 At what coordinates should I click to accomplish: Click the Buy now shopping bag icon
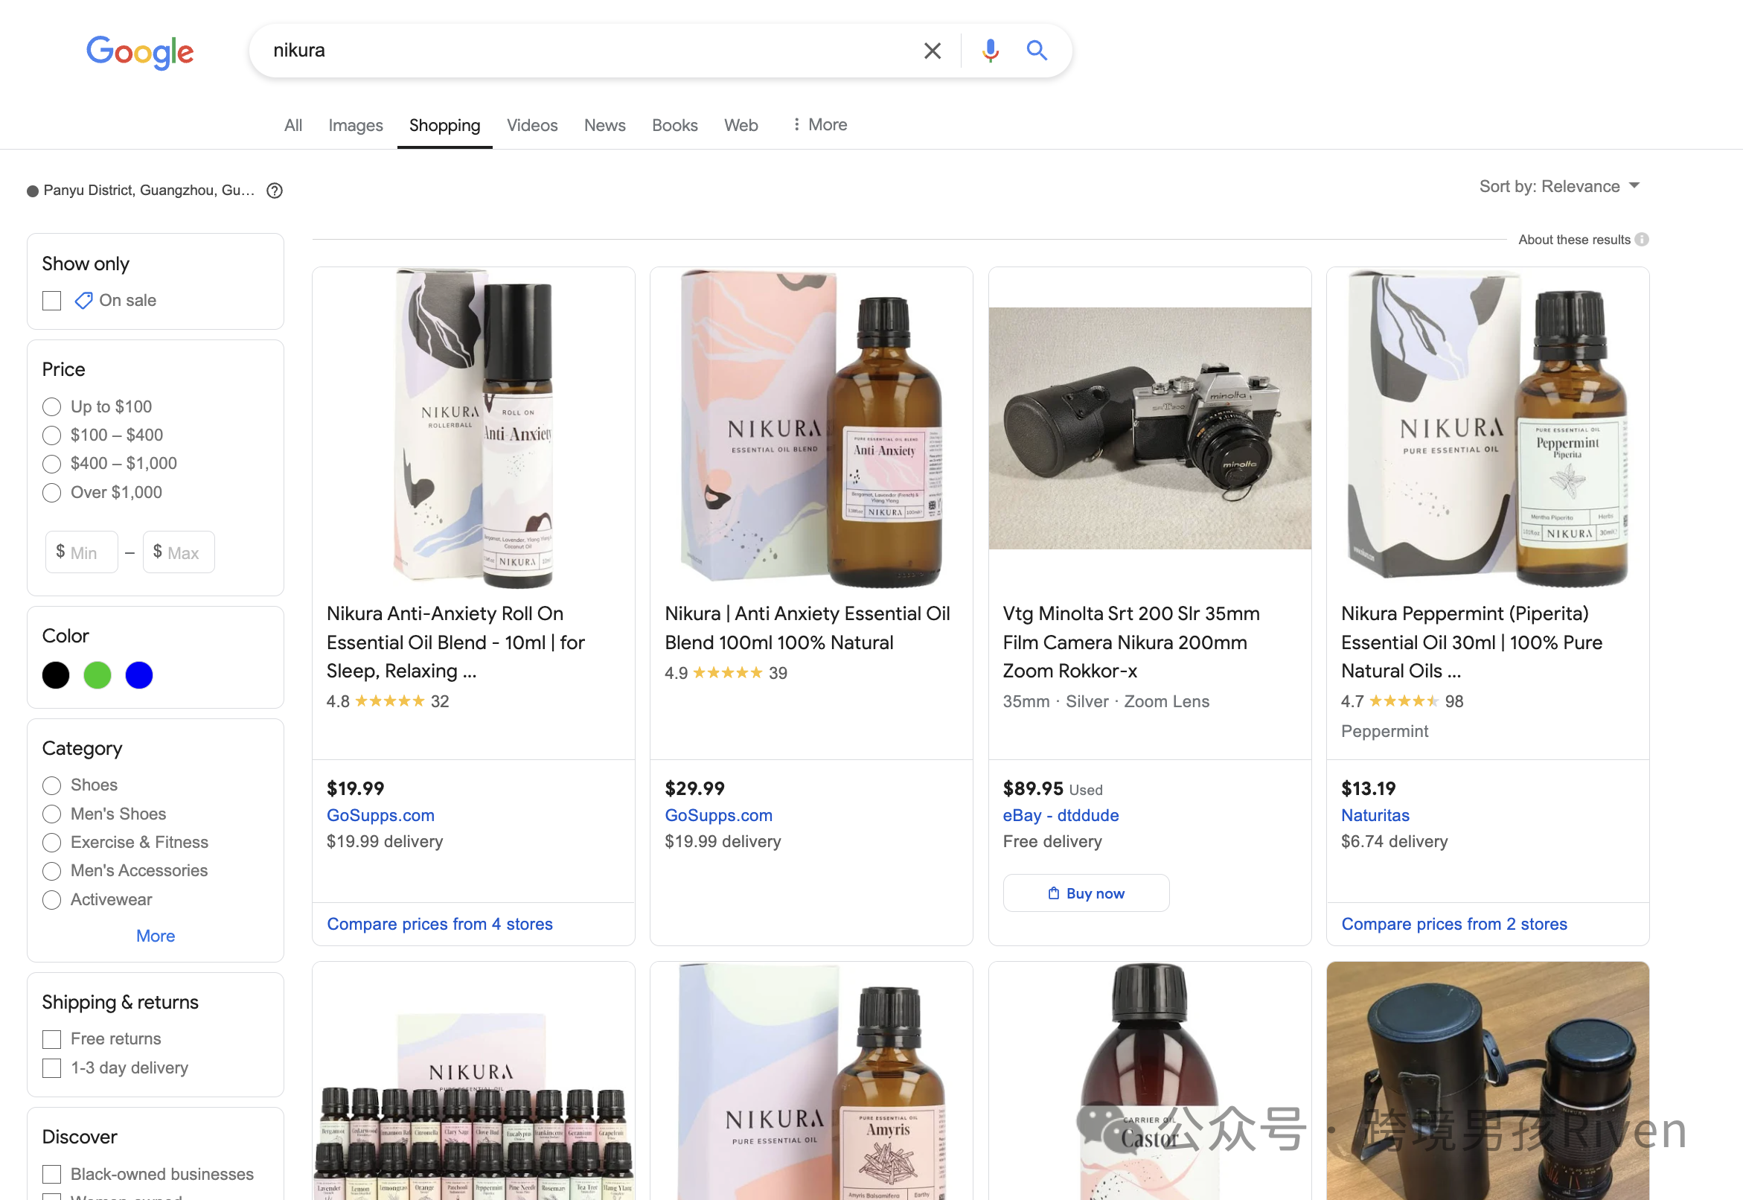point(1054,893)
